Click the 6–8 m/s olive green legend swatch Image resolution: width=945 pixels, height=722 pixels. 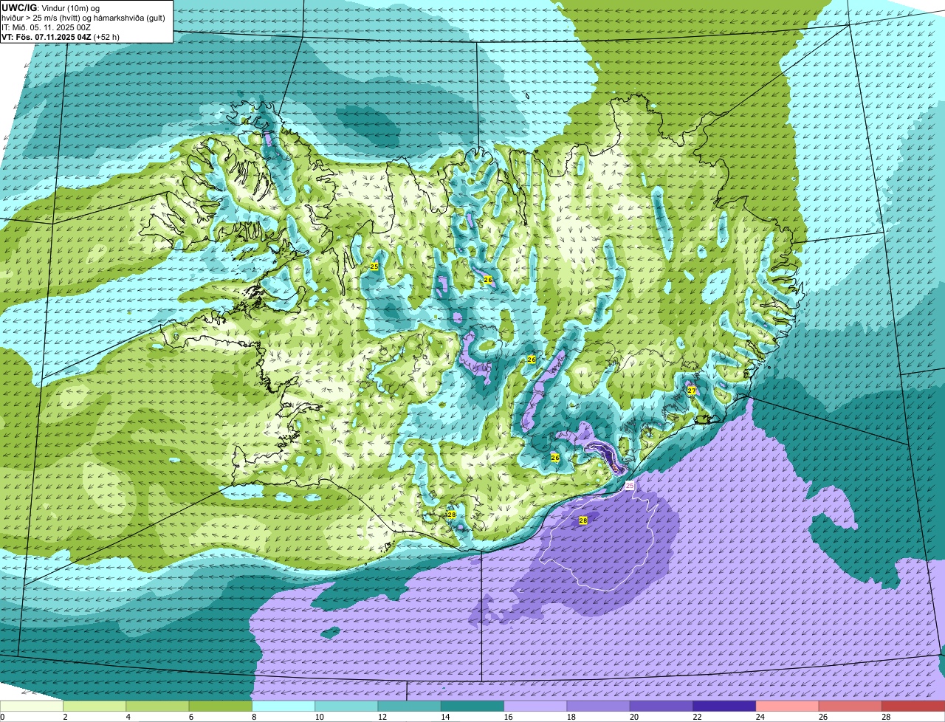(221, 706)
